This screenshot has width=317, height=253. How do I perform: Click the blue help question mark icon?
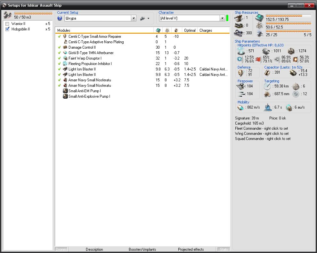pyautogui.click(x=60, y=18)
